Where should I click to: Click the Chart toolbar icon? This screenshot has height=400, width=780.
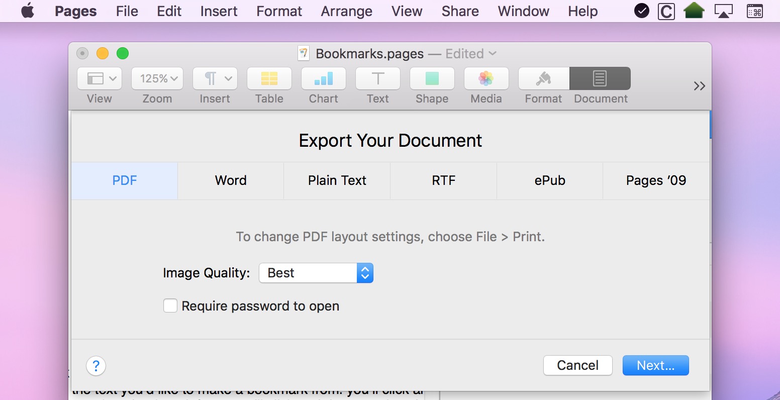(324, 78)
